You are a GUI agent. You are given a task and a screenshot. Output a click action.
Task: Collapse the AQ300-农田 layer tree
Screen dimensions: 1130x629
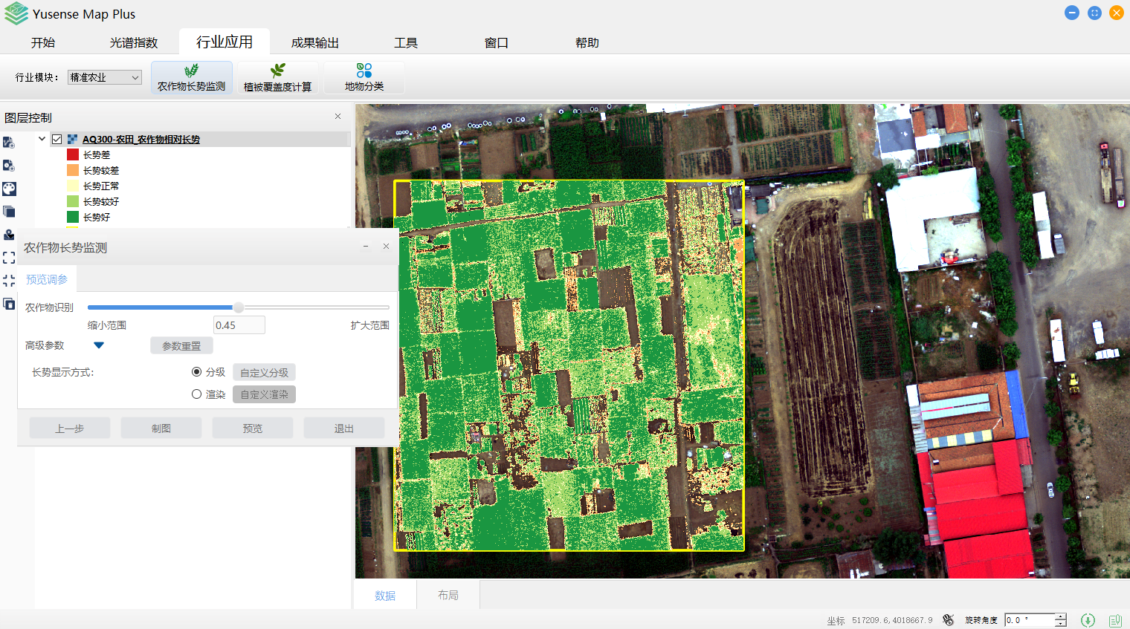pyautogui.click(x=42, y=139)
